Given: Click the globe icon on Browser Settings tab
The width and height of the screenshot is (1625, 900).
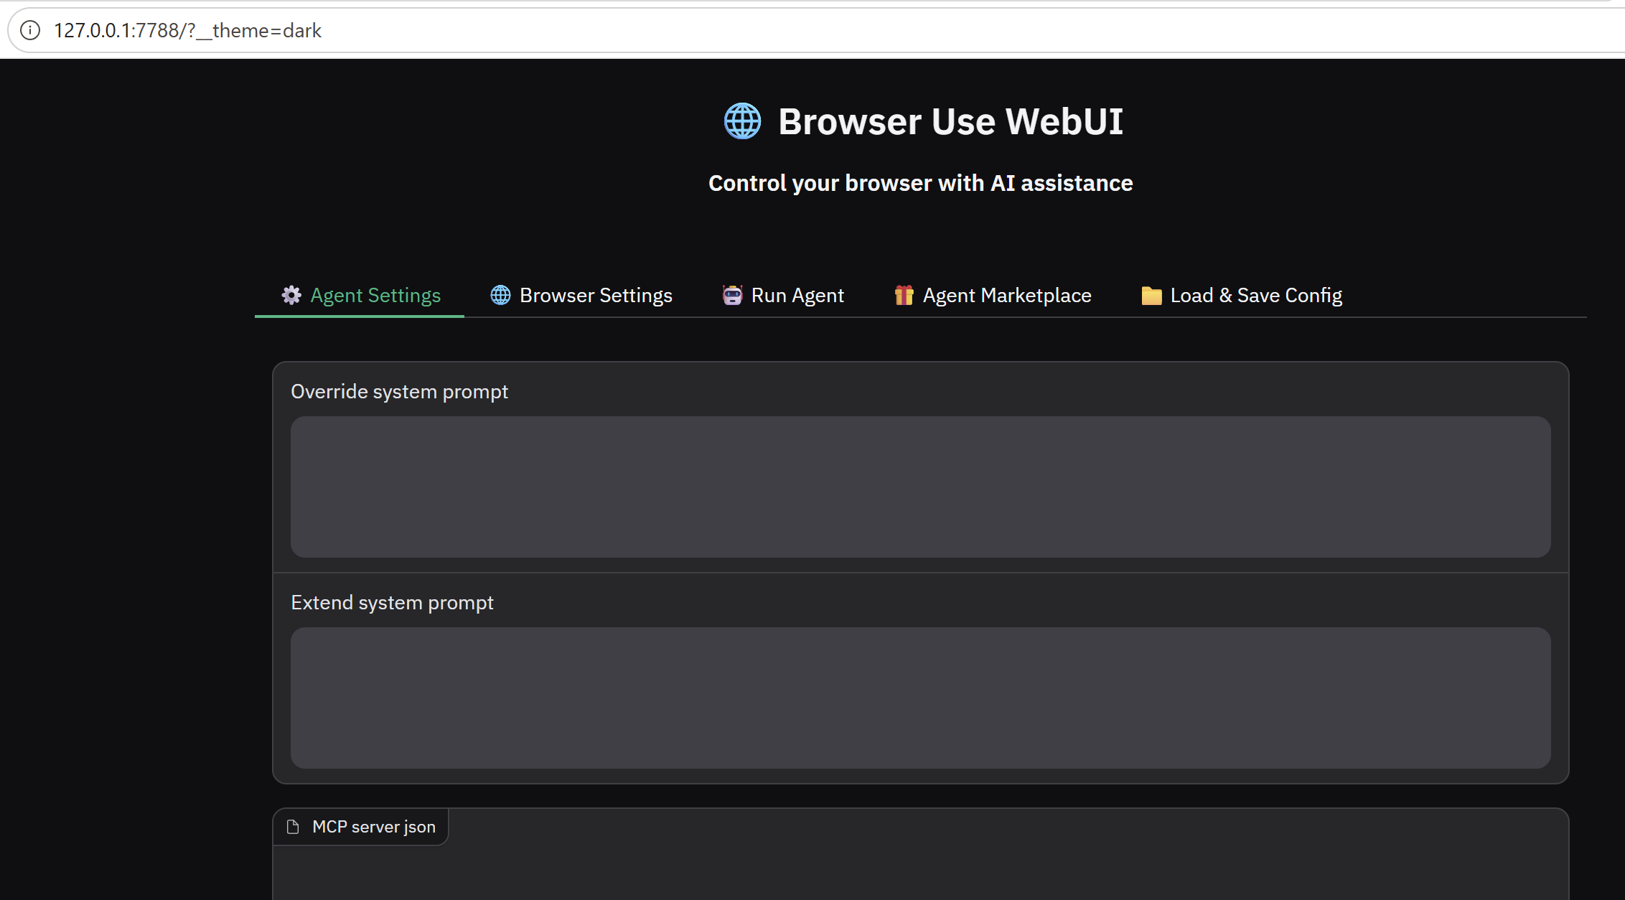Looking at the screenshot, I should click(500, 295).
